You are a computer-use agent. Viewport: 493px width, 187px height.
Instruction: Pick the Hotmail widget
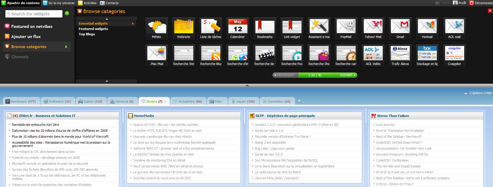click(427, 28)
